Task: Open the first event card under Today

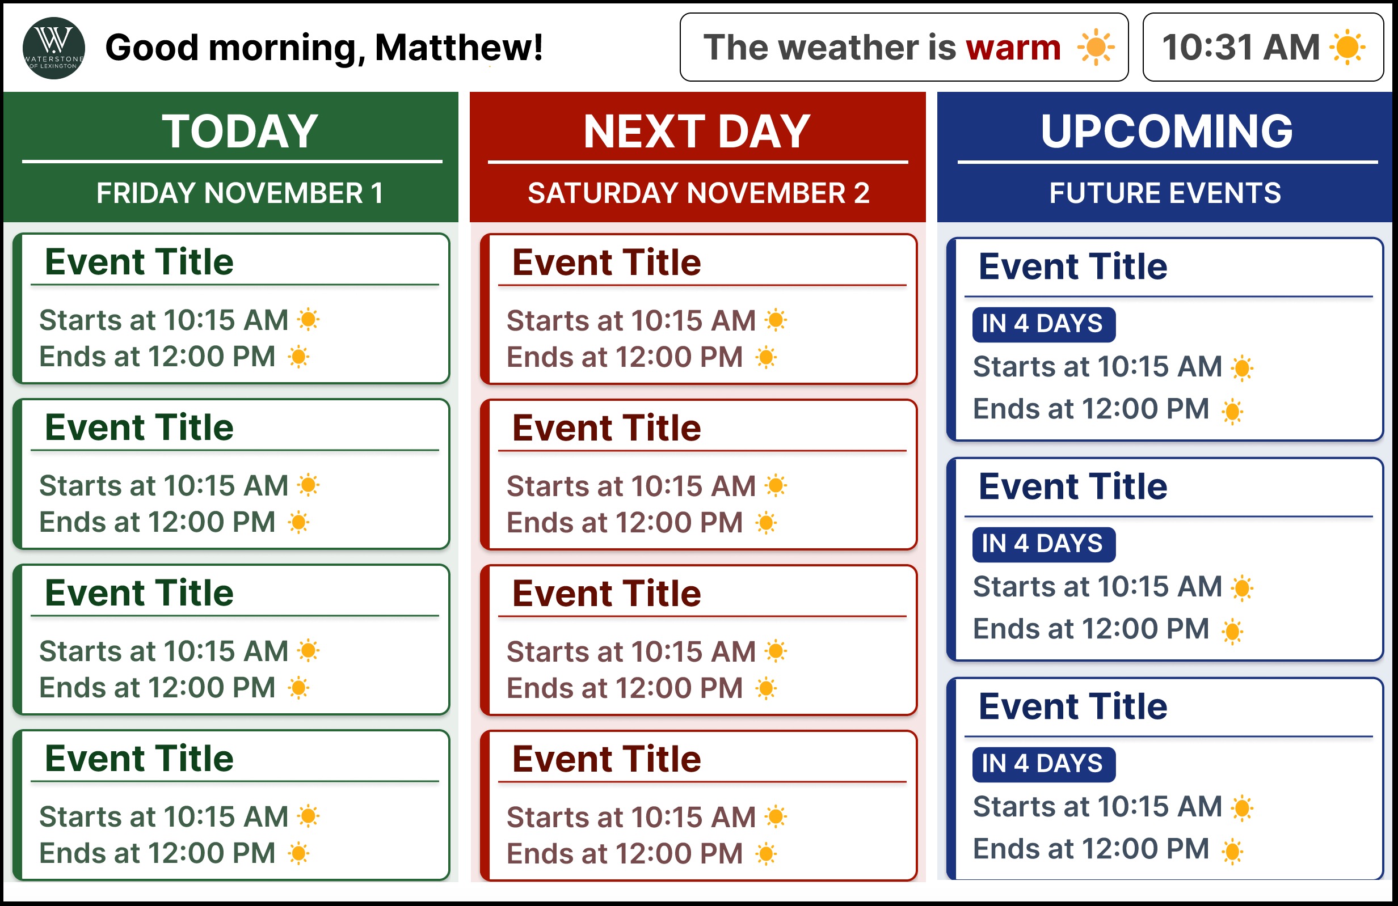Action: (231, 308)
